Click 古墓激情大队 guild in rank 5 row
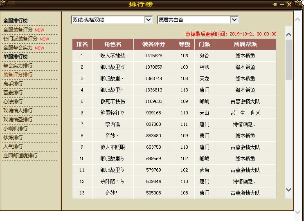 click(245, 101)
